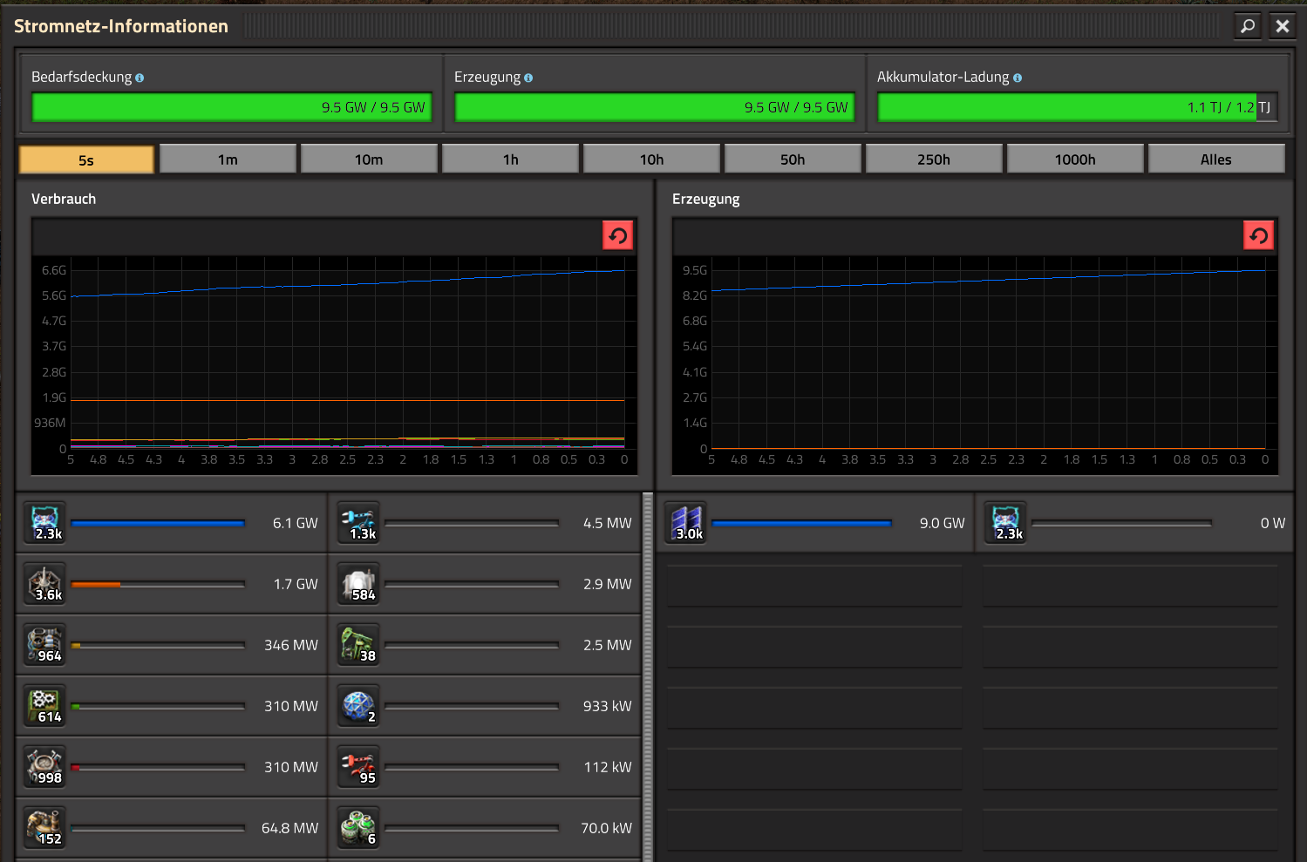Click the "2.9 MW" consumption value
Screen dimensions: 1307x862
click(x=608, y=584)
